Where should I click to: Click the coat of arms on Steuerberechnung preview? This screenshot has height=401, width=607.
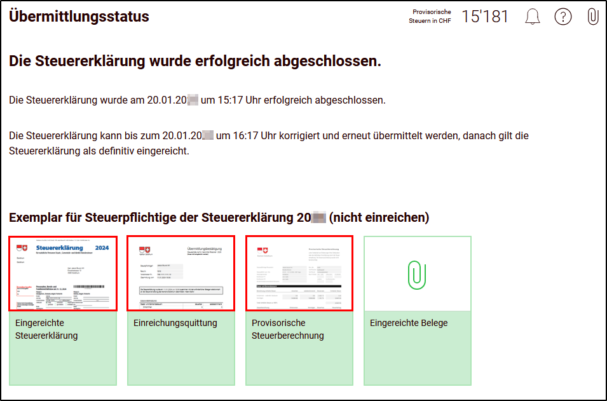click(263, 252)
